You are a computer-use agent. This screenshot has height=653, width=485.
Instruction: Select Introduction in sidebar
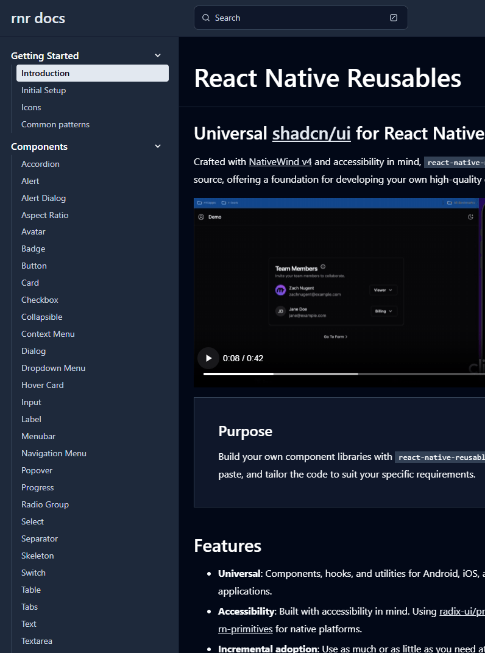93,73
